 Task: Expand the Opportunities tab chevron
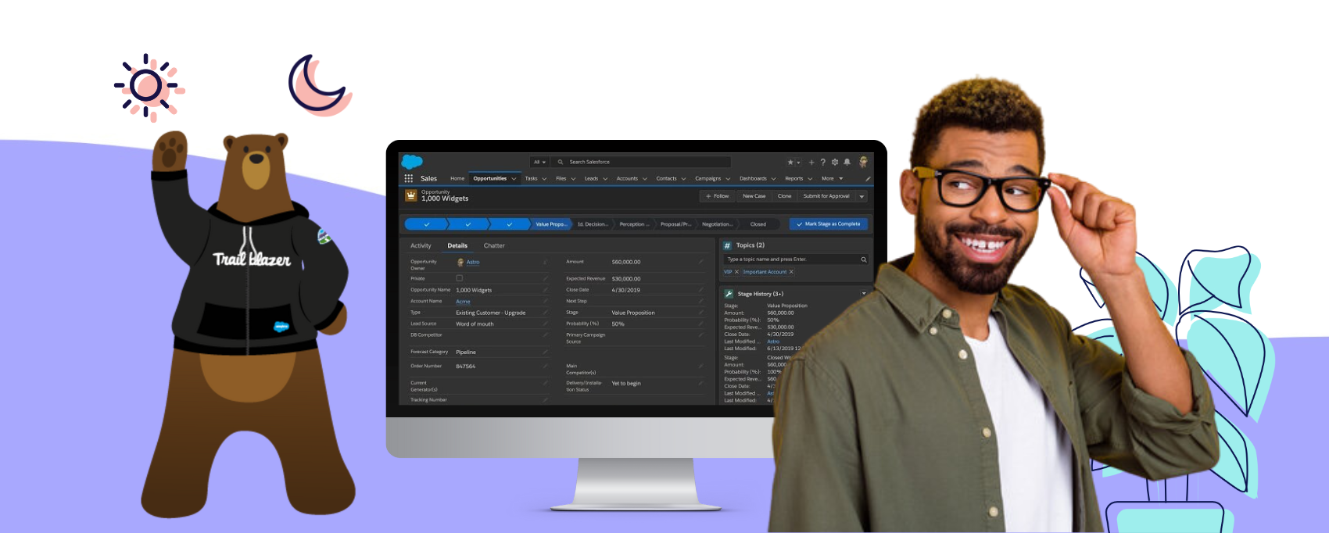click(x=514, y=179)
